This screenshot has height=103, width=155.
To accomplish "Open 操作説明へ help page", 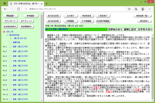I will [x=144, y=21].
